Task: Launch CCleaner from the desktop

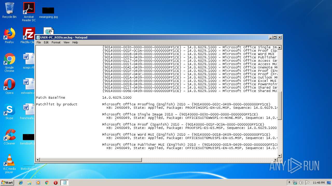Action: pos(9,137)
